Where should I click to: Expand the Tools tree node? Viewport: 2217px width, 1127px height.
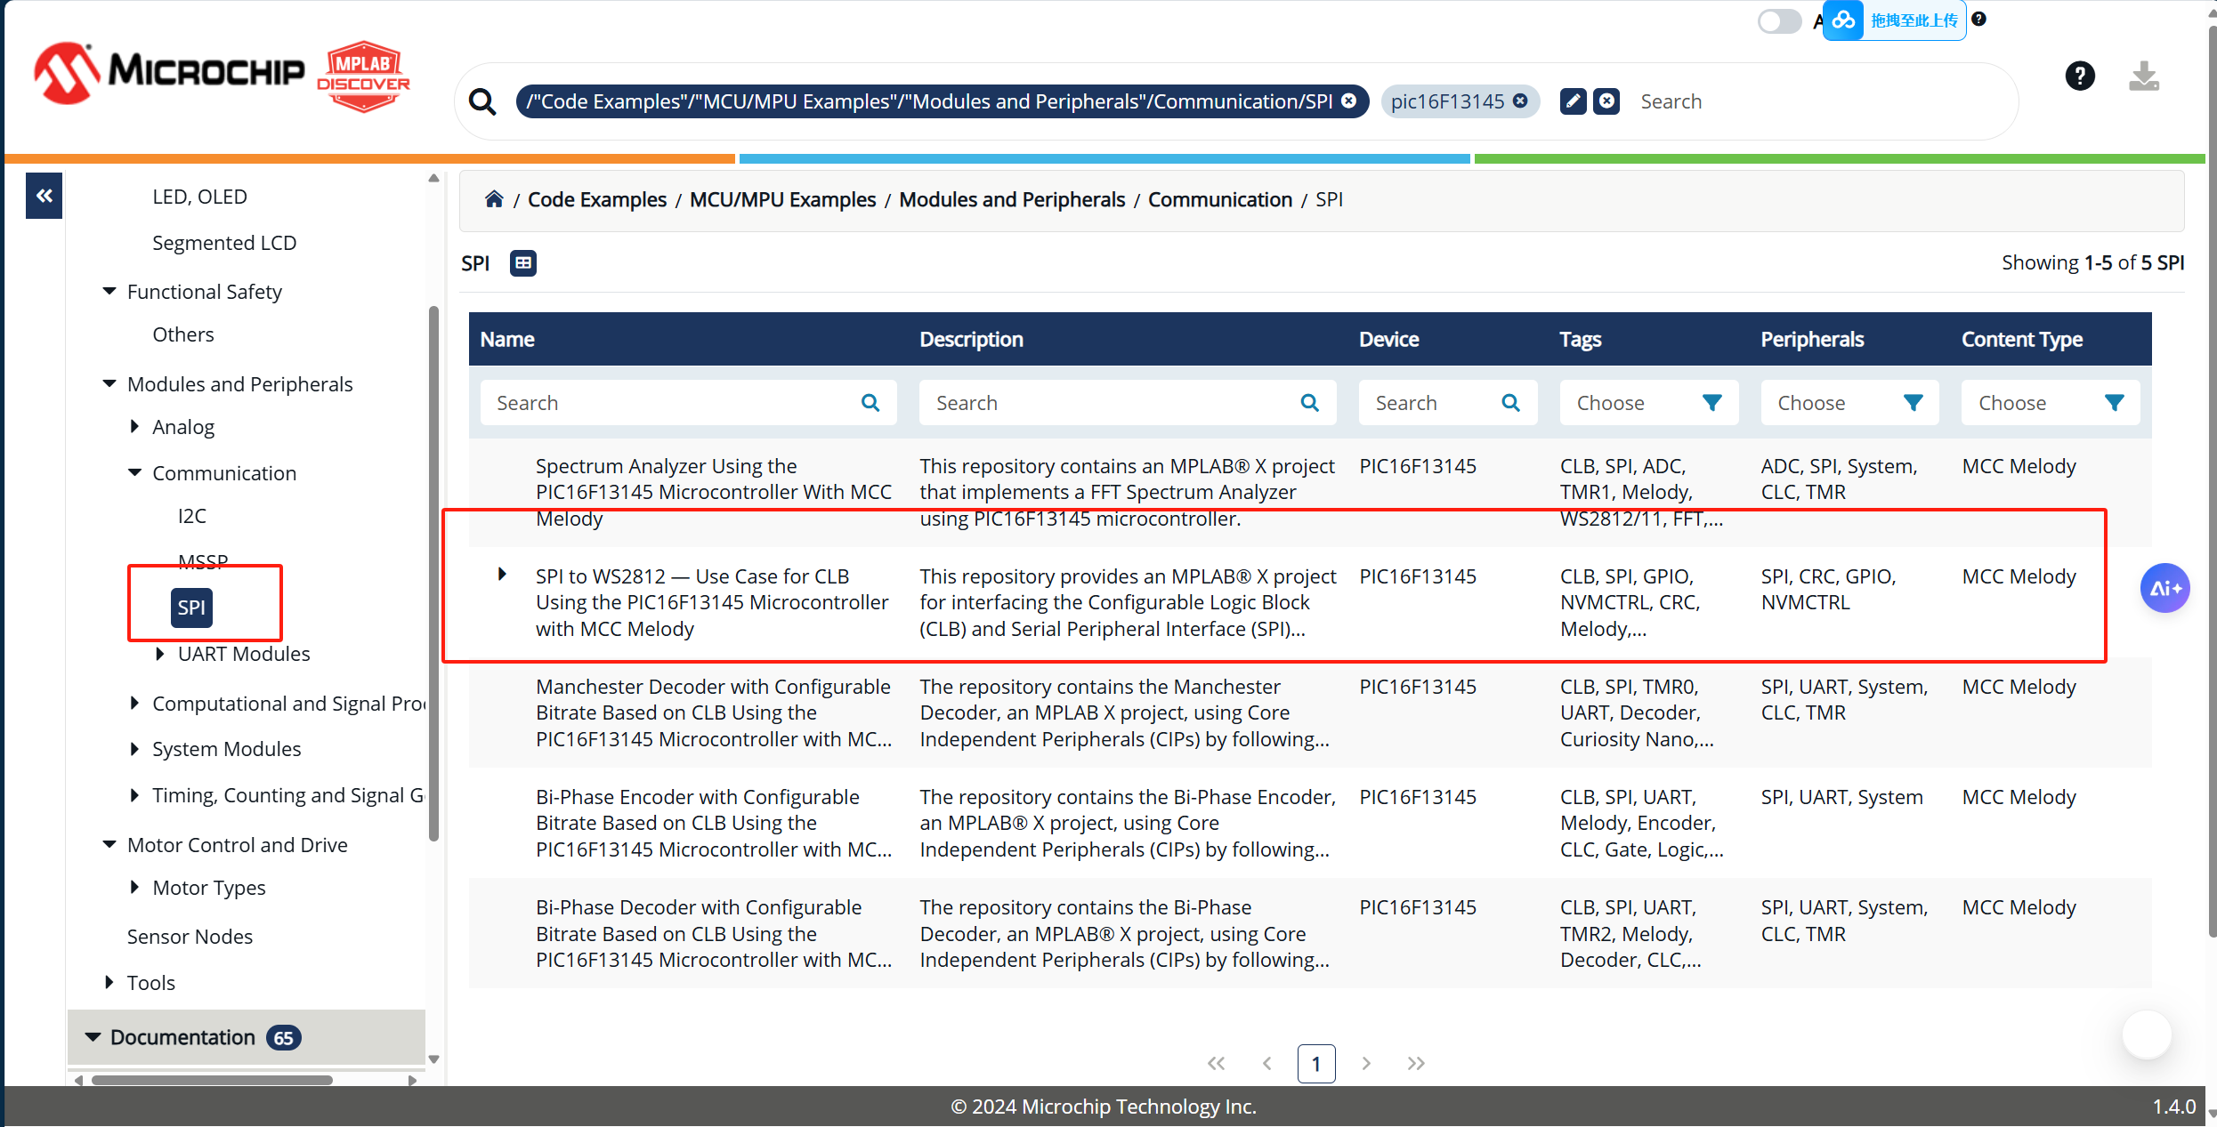pyautogui.click(x=109, y=983)
